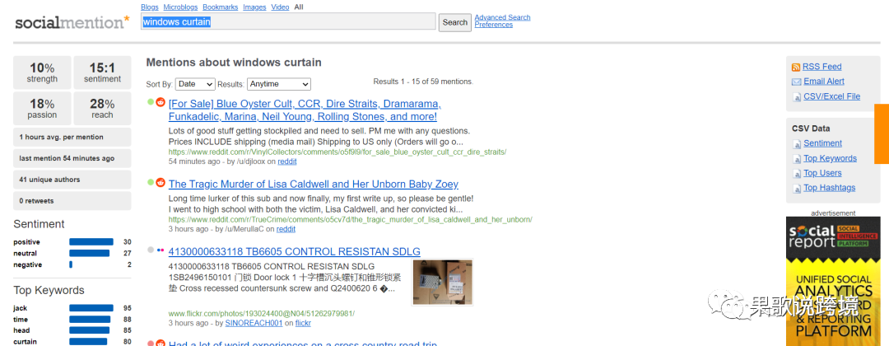Click 'last mention 54 minutes ago' stat
Image resolution: width=889 pixels, height=346 pixels.
[72, 158]
